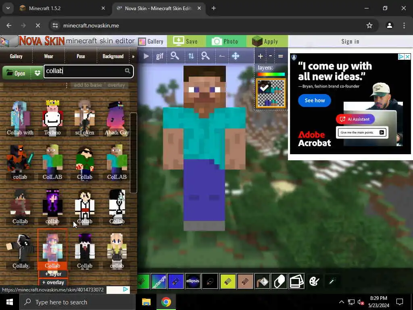The image size is (413, 310).
Task: Switch to the Background tab
Action: point(113,56)
